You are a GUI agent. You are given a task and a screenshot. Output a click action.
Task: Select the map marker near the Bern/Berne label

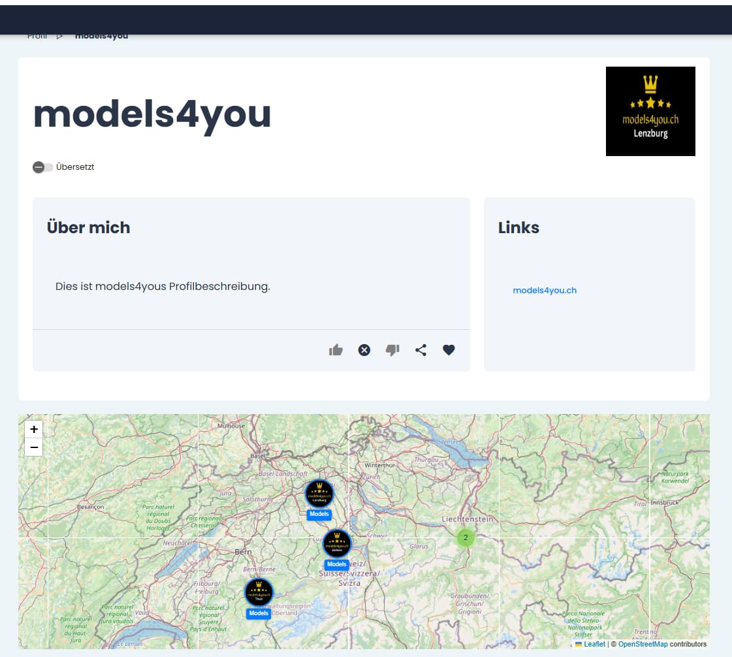click(259, 592)
